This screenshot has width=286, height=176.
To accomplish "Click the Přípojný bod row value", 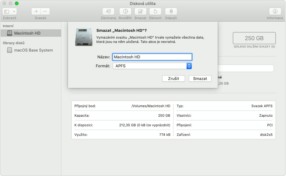I will tap(151, 106).
